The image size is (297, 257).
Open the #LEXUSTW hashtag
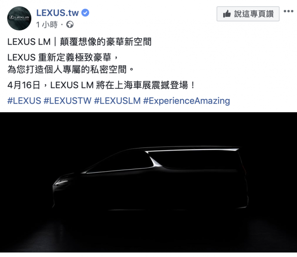[x=67, y=101]
